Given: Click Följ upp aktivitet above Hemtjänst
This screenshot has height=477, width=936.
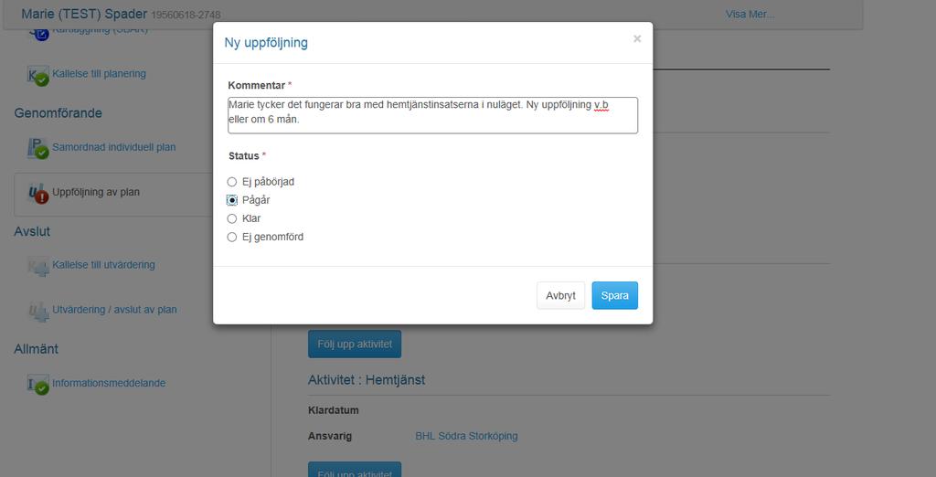Looking at the screenshot, I should click(355, 344).
